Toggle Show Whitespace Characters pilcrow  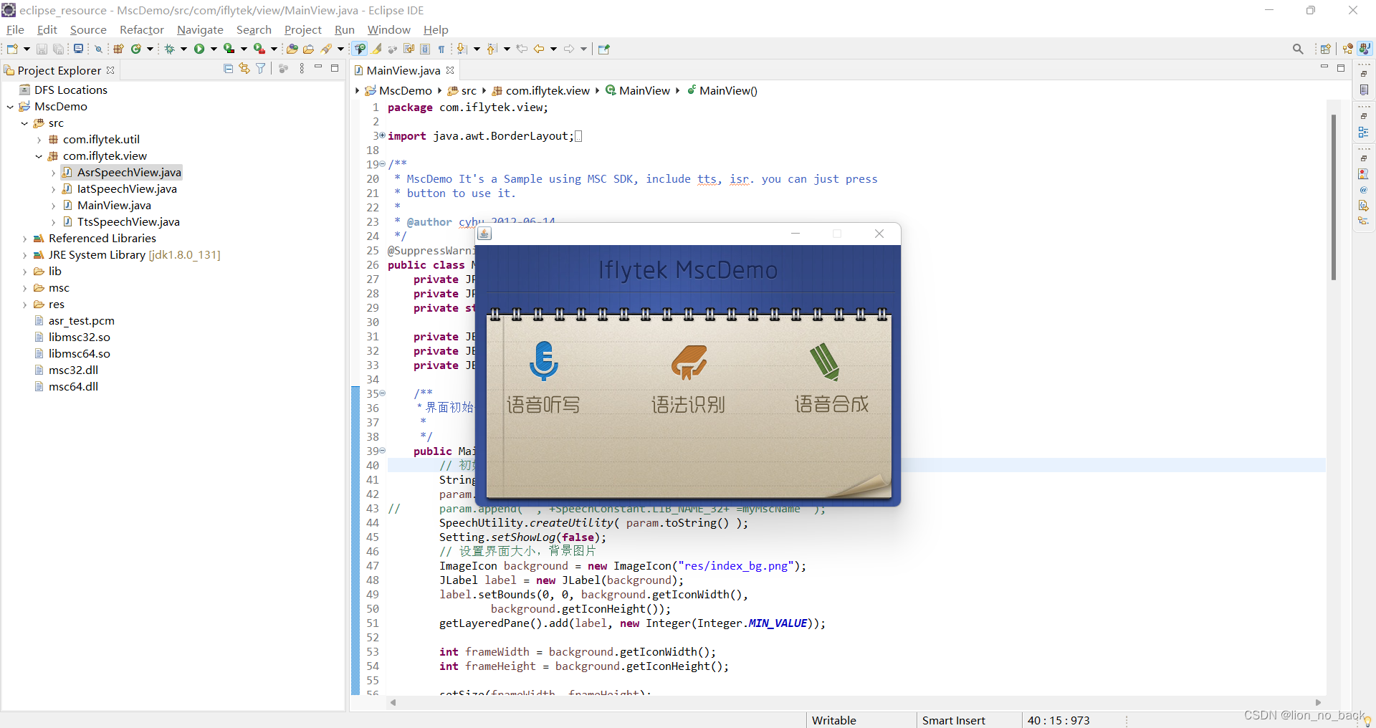(x=441, y=49)
